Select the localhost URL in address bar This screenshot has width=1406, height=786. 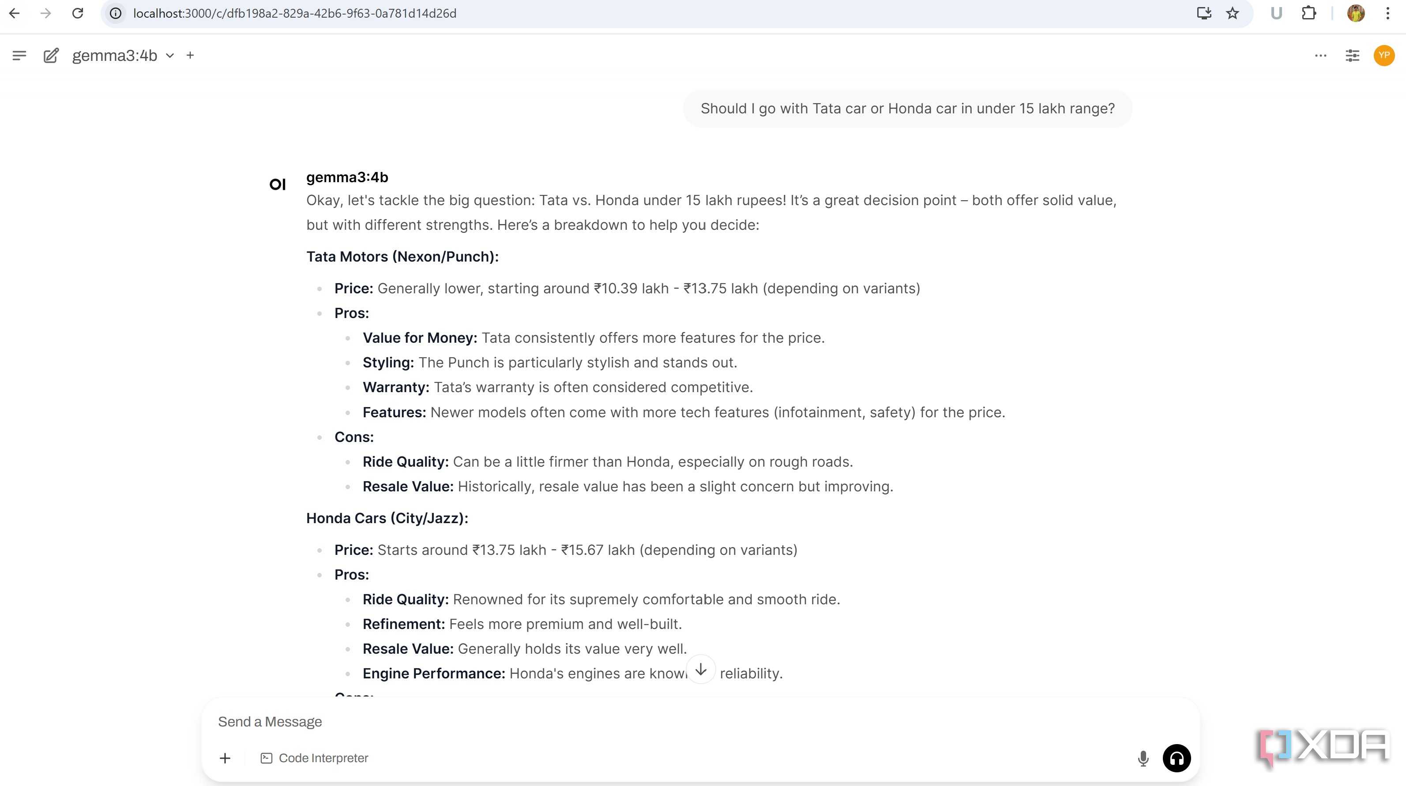click(295, 13)
